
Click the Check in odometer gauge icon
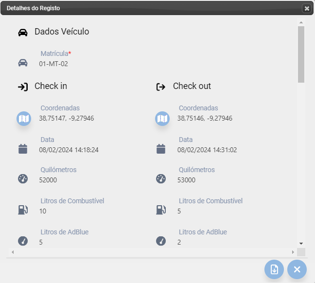23,178
